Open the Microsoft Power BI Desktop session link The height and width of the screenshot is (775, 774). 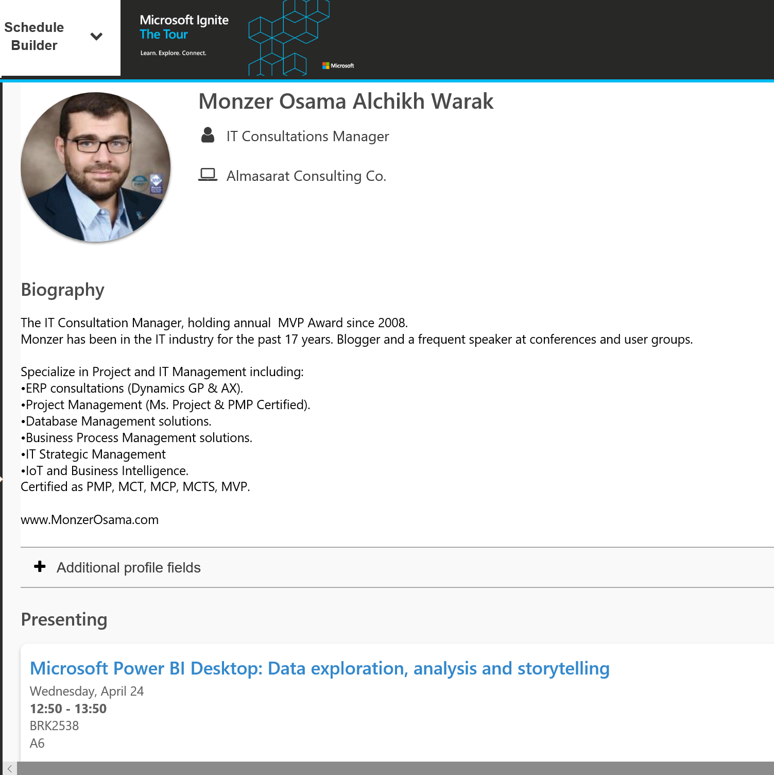click(x=319, y=668)
